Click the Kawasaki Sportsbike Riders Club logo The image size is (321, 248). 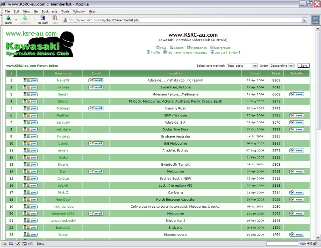coord(40,44)
